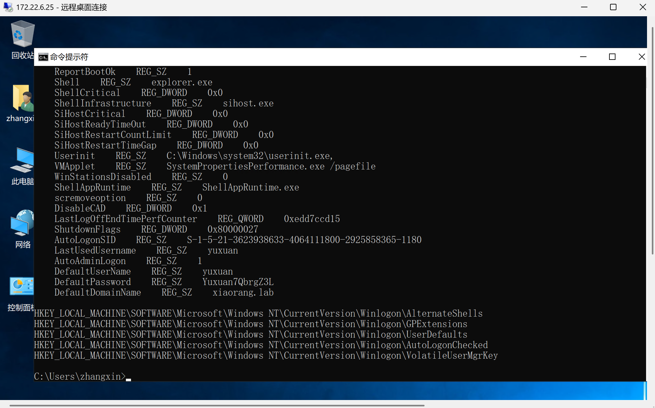Click the Remote Desktop Connection title icon
The width and height of the screenshot is (655, 408).
pos(8,7)
